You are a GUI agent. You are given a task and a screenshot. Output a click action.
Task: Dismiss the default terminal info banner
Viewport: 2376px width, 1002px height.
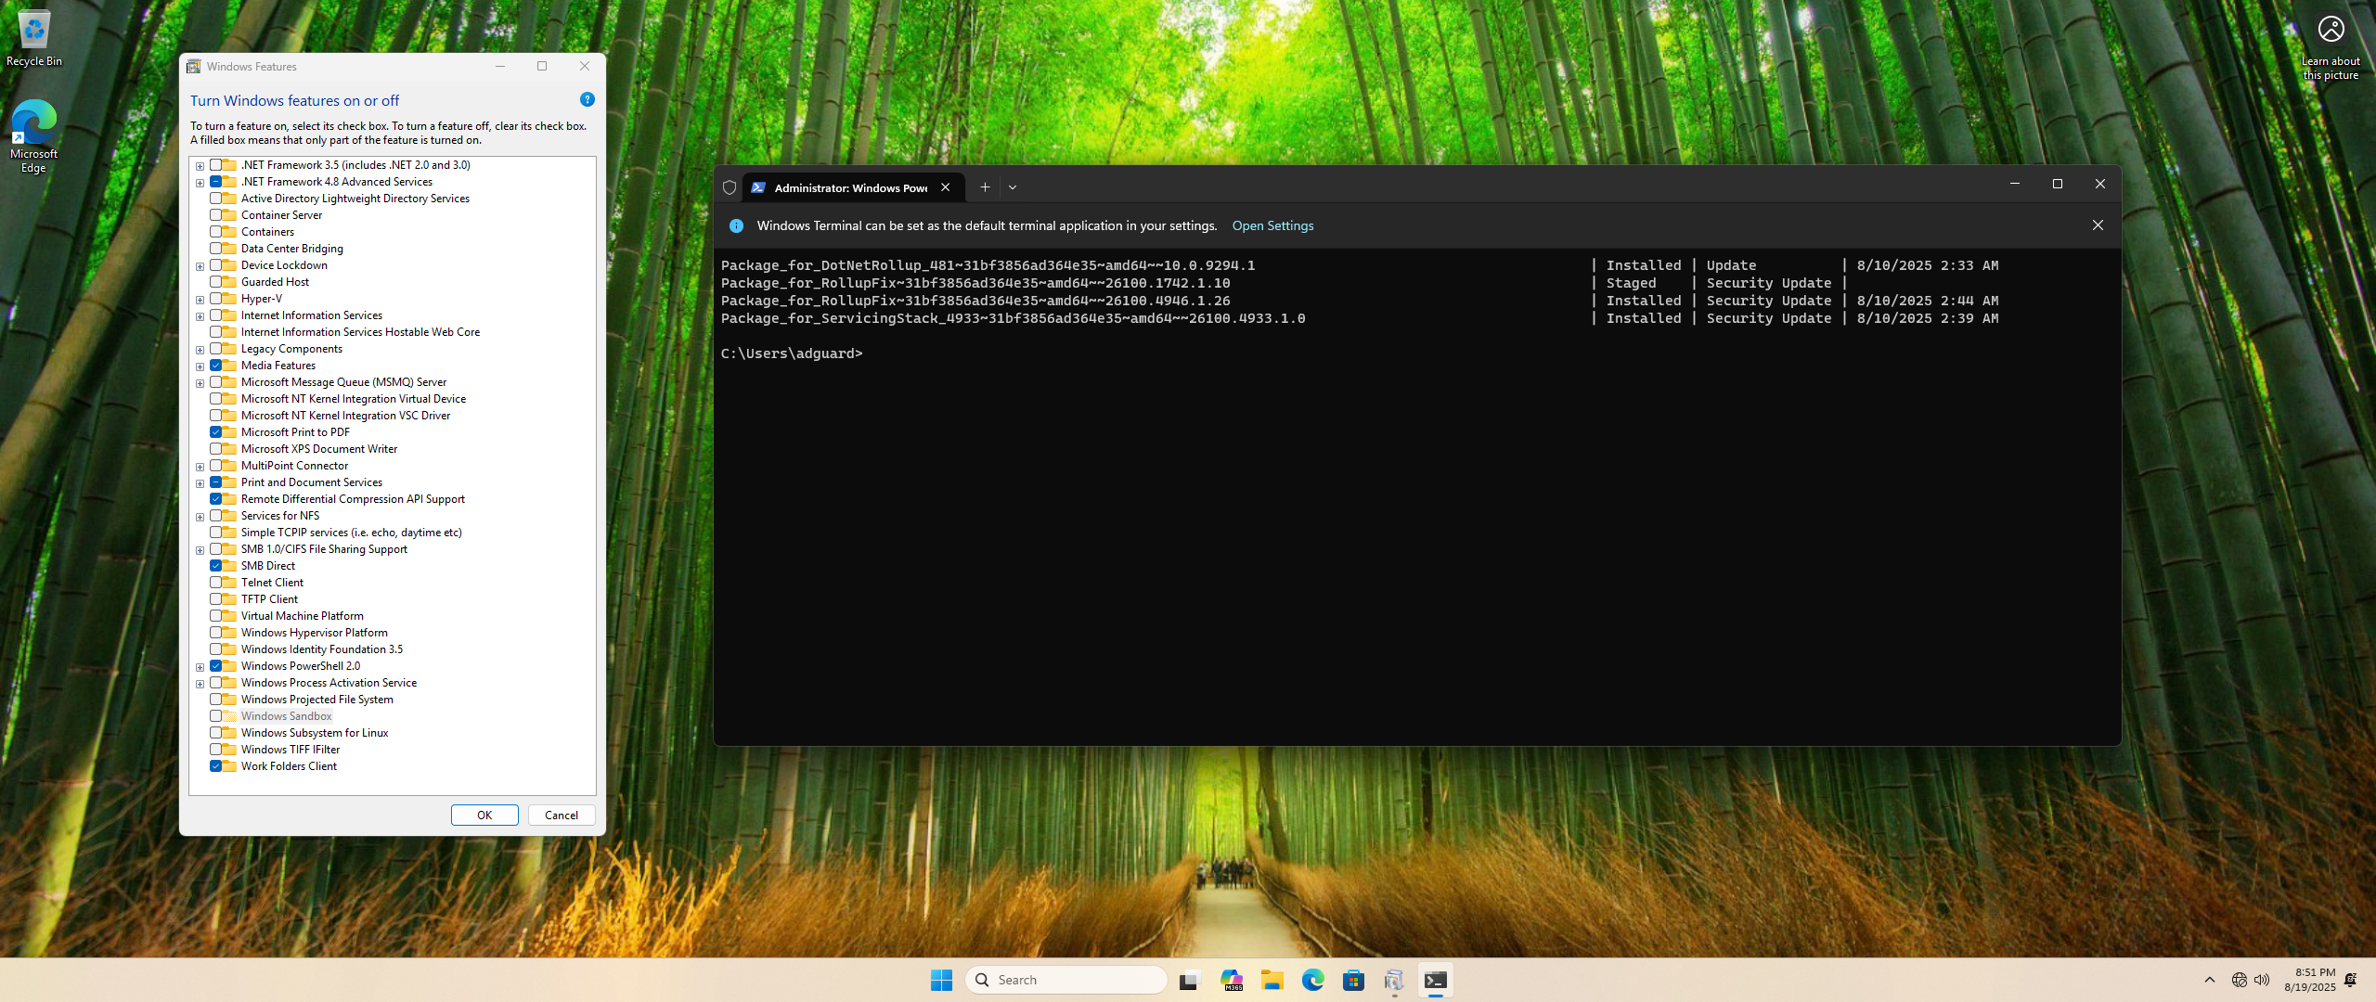point(2098,225)
